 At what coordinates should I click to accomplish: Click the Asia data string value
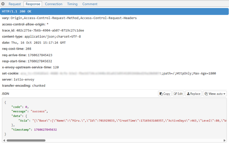pos(130,120)
